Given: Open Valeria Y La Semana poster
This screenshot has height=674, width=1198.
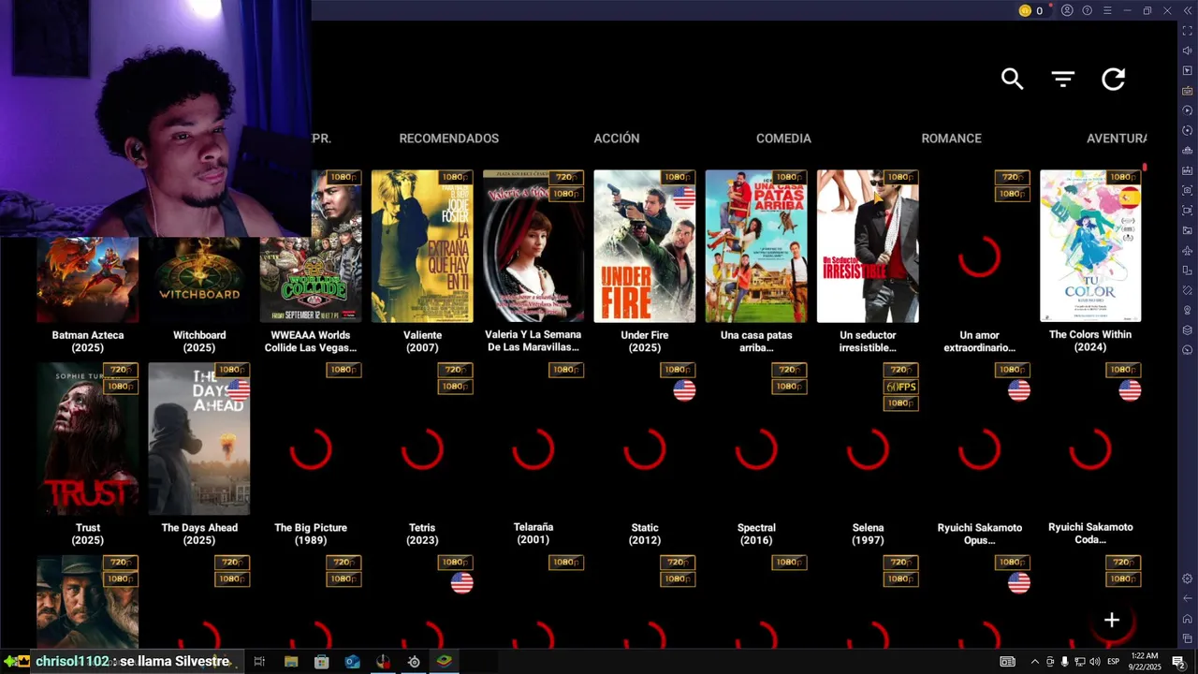Looking at the screenshot, I should [x=533, y=246].
